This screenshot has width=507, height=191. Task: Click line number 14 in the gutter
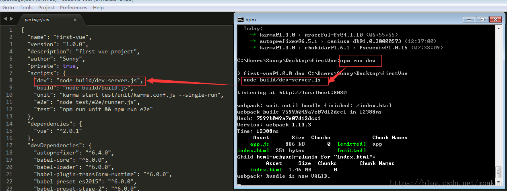pos(9,124)
